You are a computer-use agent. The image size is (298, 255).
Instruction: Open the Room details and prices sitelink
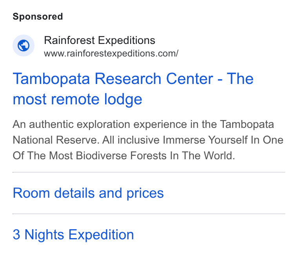(88, 193)
